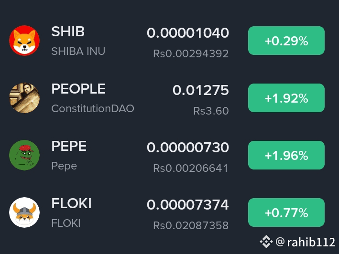
Task: Click the PEOPLE ConstitutionDAO coin icon
Action: pyautogui.click(x=24, y=98)
